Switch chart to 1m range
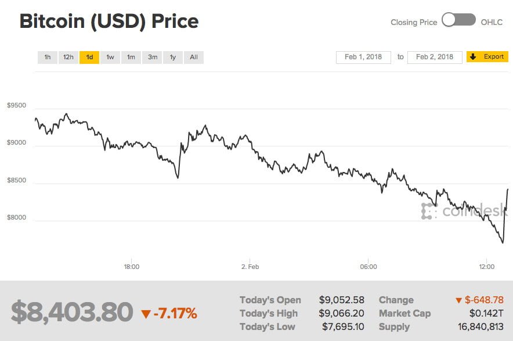The height and width of the screenshot is (341, 513). click(131, 57)
